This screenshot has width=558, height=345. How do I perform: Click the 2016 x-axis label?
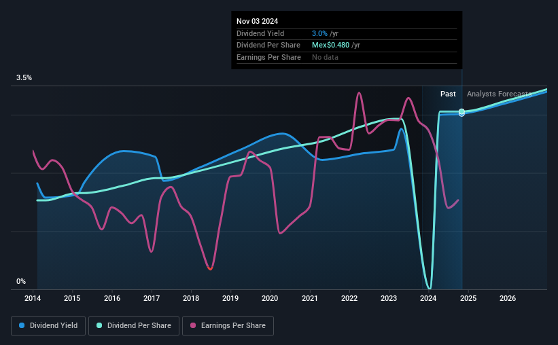coord(112,298)
